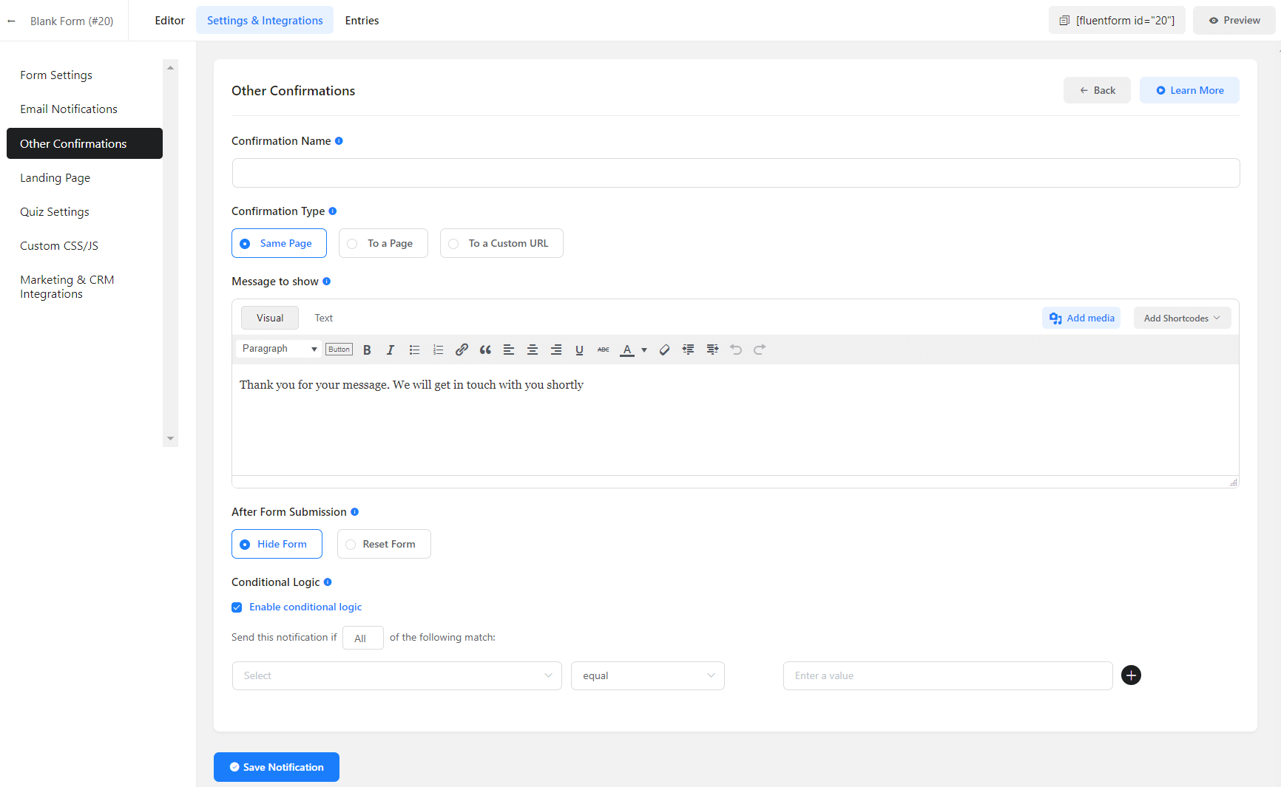Insert a bulleted list in the editor

point(414,350)
